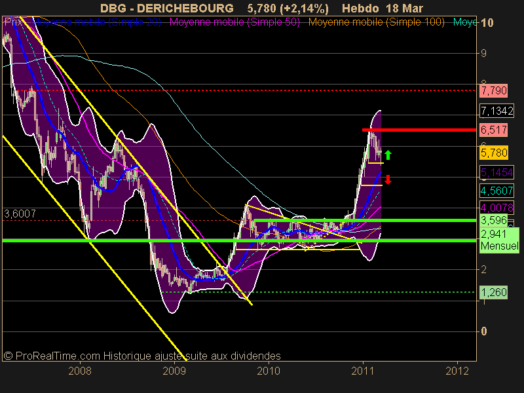The width and height of the screenshot is (524, 393).
Task: Click the 1,260 green support label
Action: [494, 292]
